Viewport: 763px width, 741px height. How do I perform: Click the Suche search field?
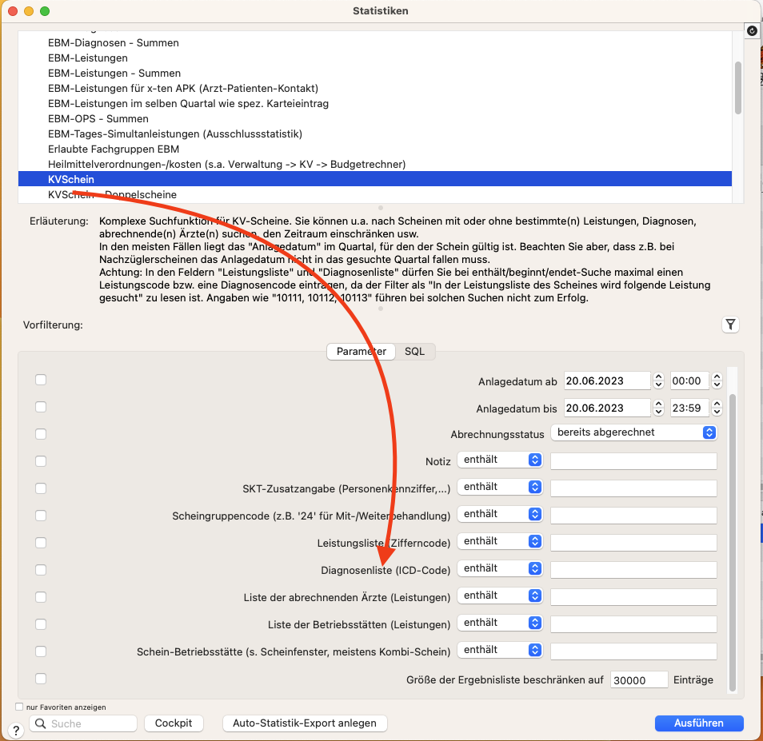coord(83,723)
